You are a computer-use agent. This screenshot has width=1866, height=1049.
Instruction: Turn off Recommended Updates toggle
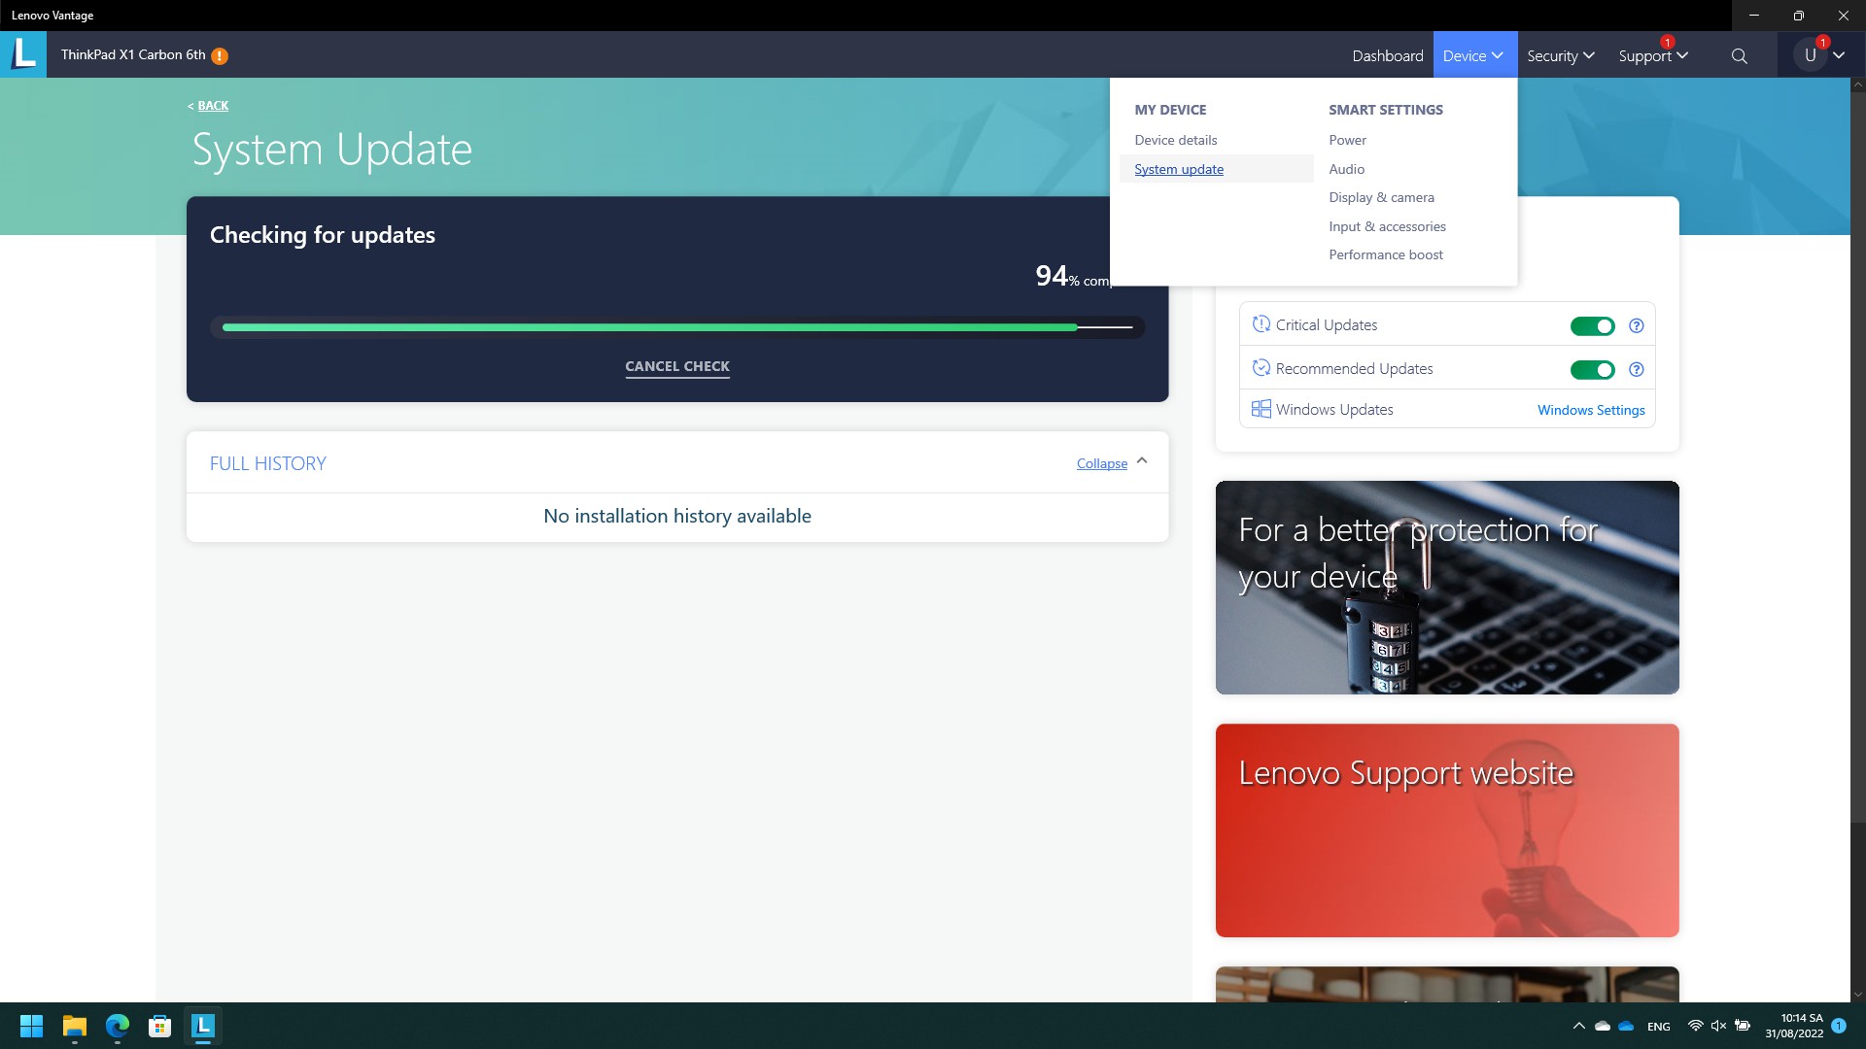pos(1593,370)
